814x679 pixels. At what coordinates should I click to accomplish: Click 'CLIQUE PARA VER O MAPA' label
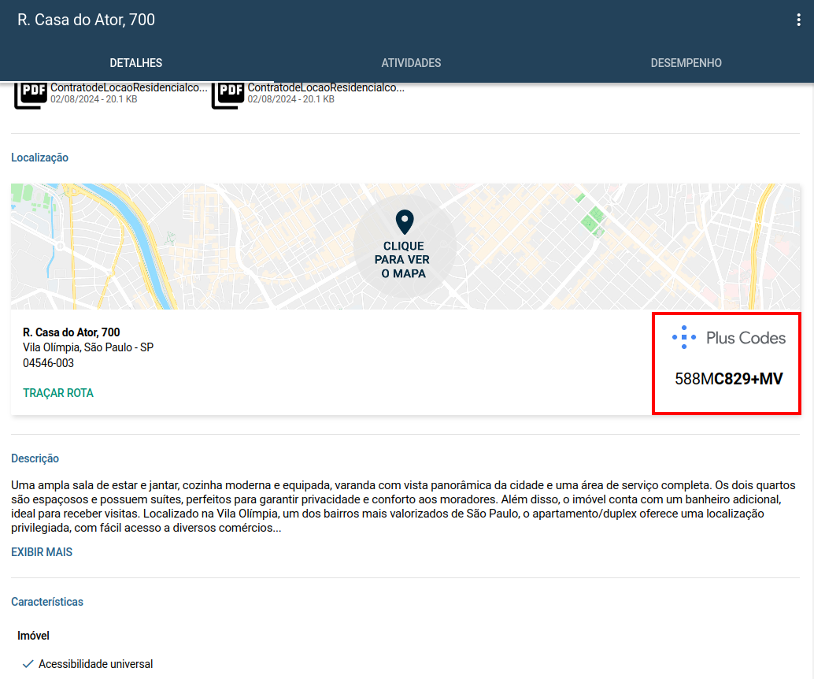pos(403,260)
